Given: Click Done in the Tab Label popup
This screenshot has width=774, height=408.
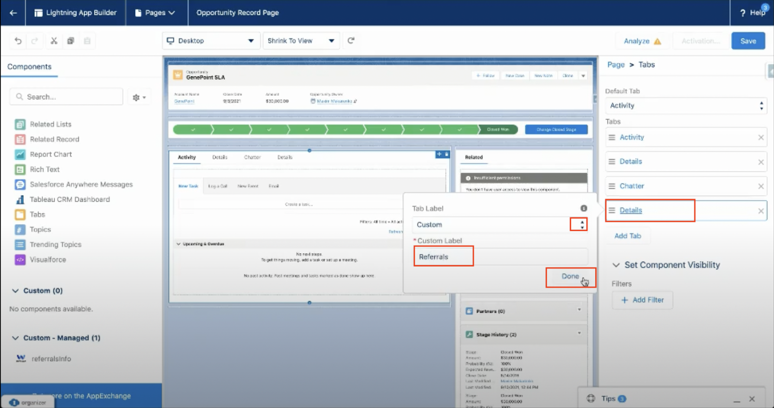Looking at the screenshot, I should [x=570, y=276].
